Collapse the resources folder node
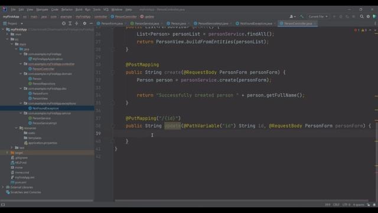 17,128
